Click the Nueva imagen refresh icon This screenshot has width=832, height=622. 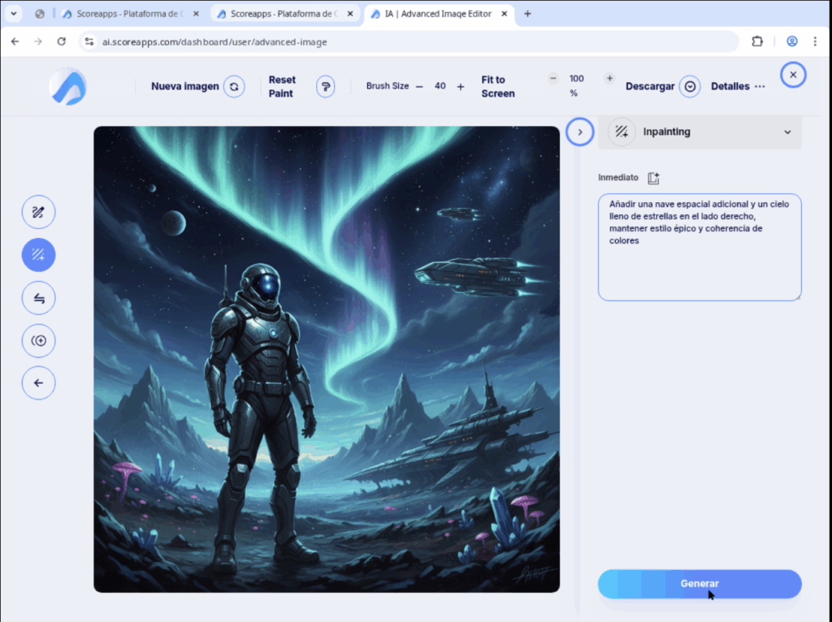tap(234, 86)
